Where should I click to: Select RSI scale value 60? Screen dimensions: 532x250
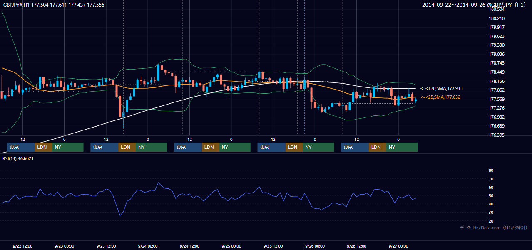tap(491, 187)
